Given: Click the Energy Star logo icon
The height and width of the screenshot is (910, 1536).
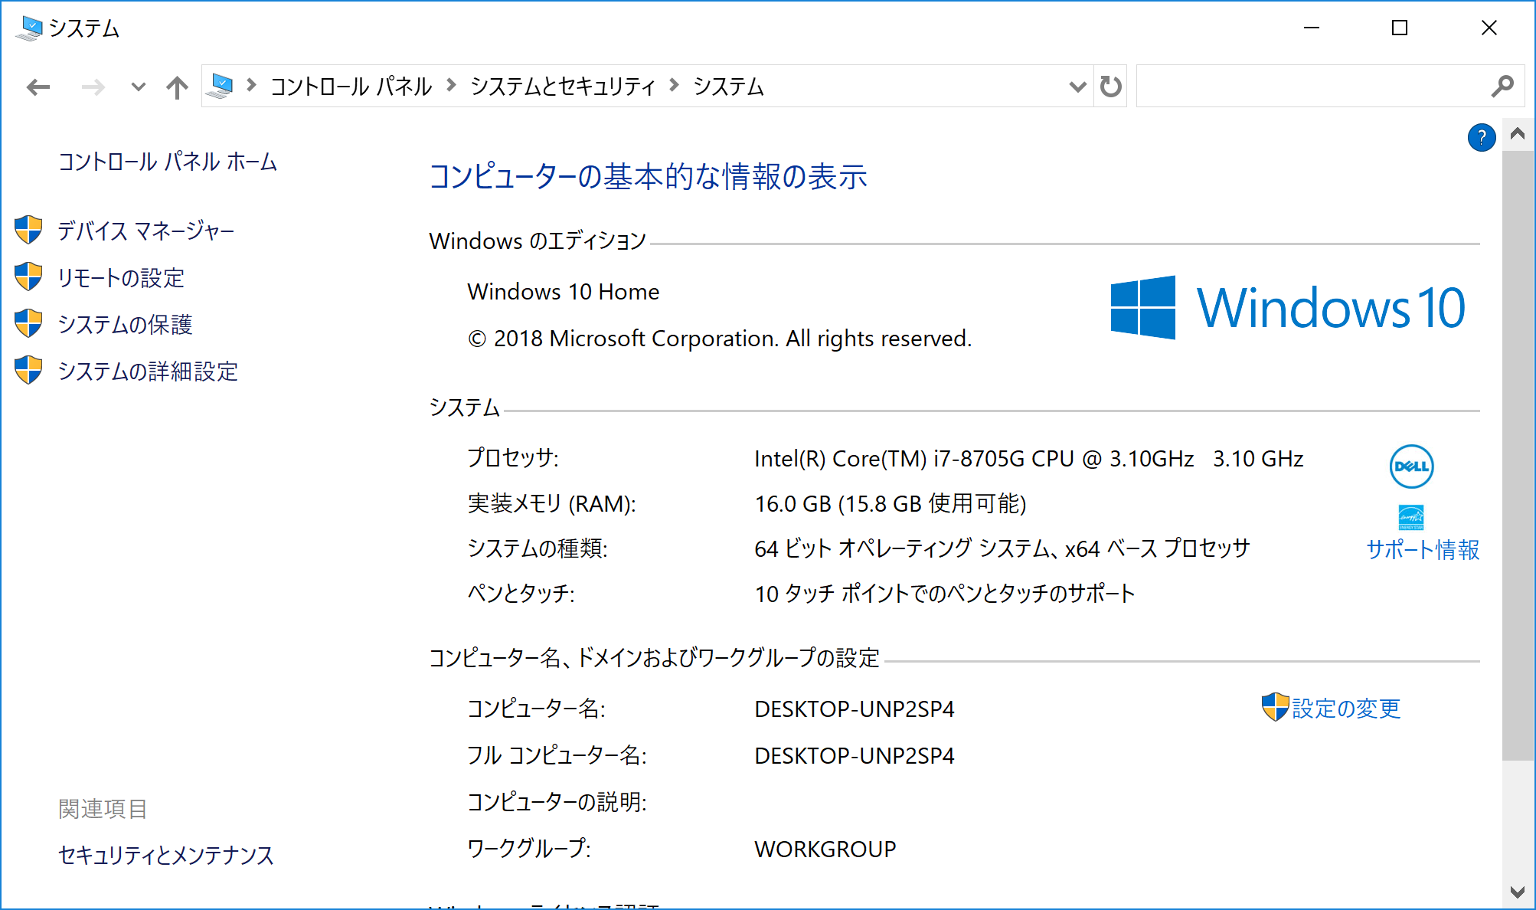Looking at the screenshot, I should click(x=1411, y=517).
